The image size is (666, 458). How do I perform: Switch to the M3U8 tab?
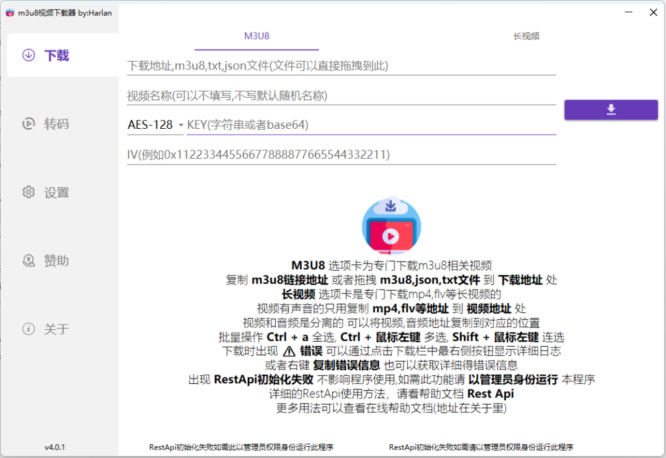pos(256,36)
